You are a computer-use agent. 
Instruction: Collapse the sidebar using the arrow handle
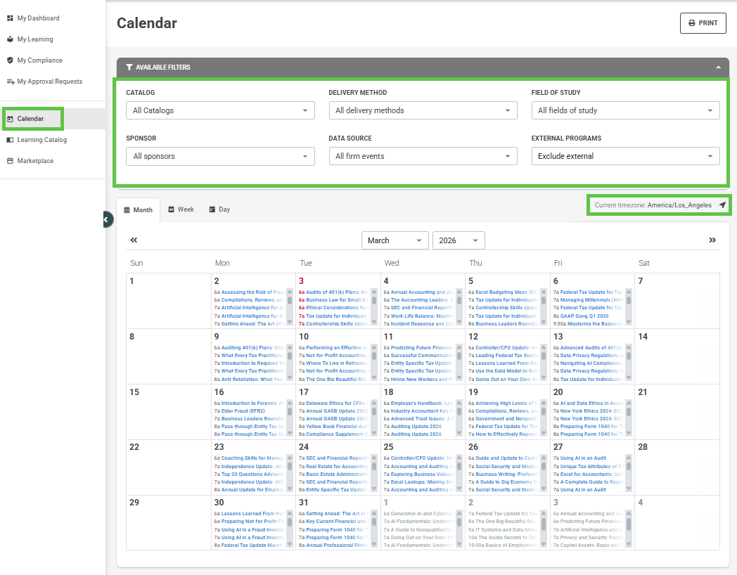coord(106,220)
